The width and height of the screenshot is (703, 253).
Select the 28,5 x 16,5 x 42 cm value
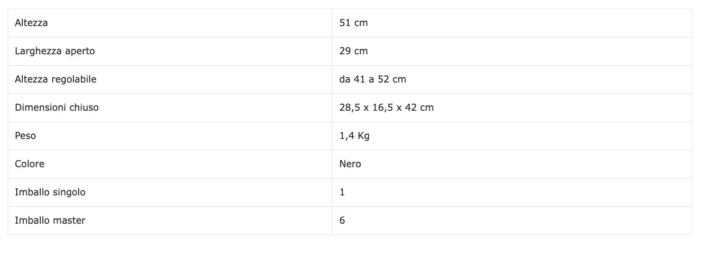coord(386,107)
